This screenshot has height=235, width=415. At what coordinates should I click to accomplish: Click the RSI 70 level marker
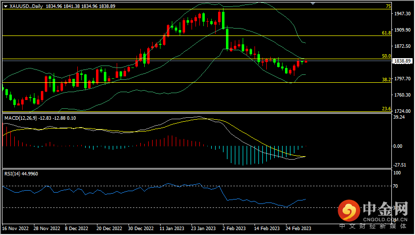(x=395, y=186)
